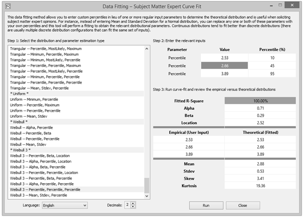Decrease the Decimals stepper value
This screenshot has height=217, width=305.
tap(133, 206)
